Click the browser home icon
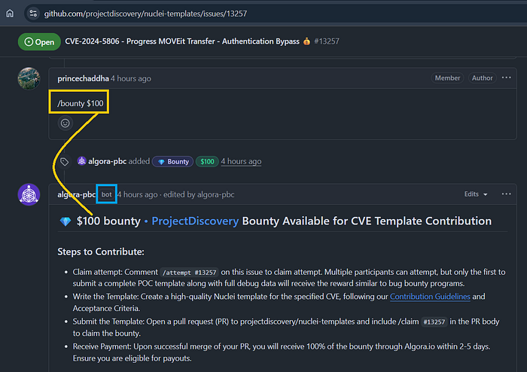 pyautogui.click(x=10, y=14)
